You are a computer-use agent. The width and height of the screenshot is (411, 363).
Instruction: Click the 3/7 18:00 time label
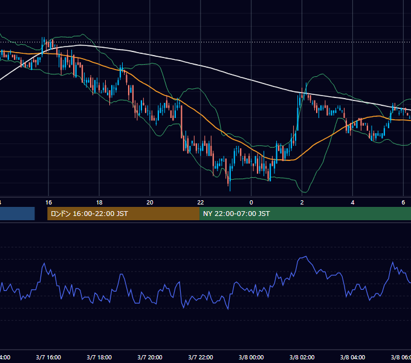(99, 357)
